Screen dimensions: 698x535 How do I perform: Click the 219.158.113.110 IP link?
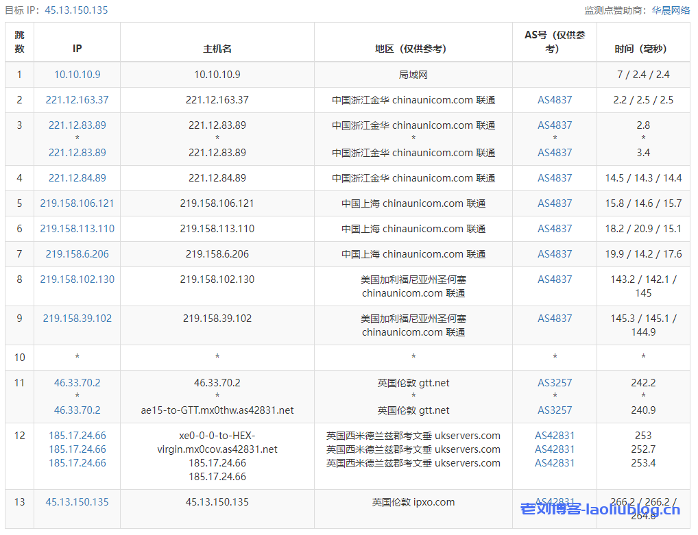pyautogui.click(x=77, y=229)
